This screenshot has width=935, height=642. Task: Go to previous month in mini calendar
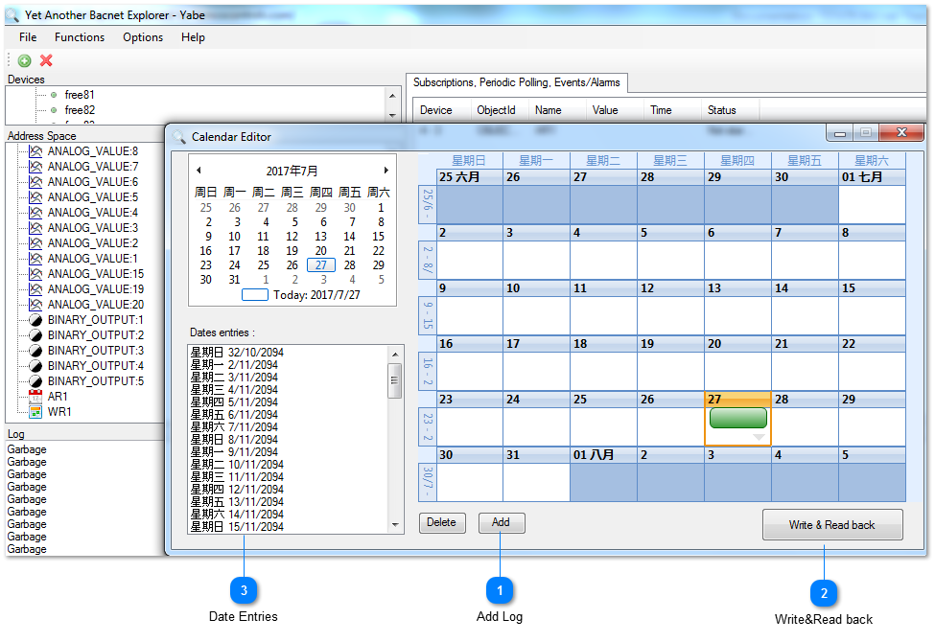(x=199, y=171)
